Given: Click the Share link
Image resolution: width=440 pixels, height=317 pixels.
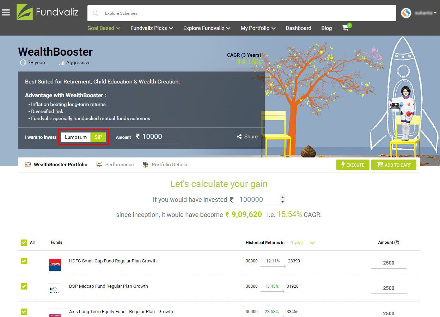Looking at the screenshot, I should pos(247,137).
